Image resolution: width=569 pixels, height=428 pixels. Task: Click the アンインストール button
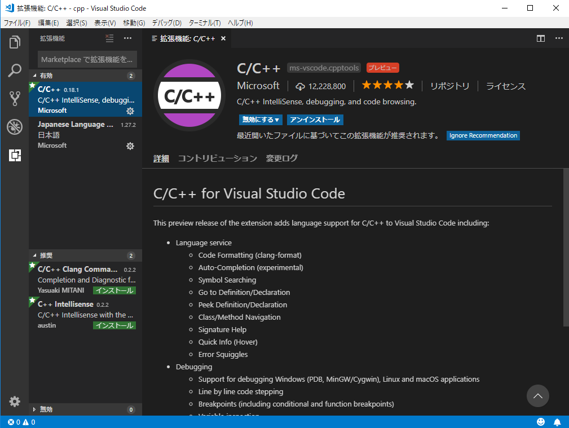[315, 120]
